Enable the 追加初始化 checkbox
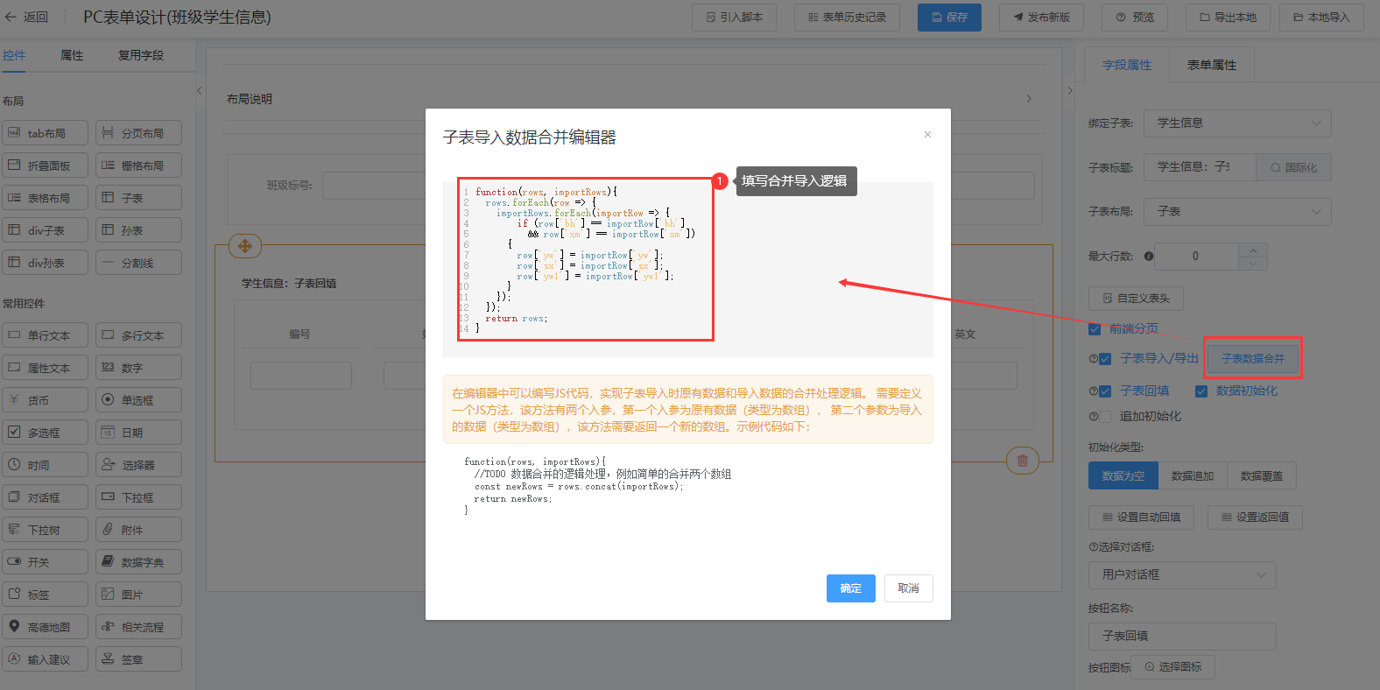Image resolution: width=1380 pixels, height=690 pixels. [1105, 417]
